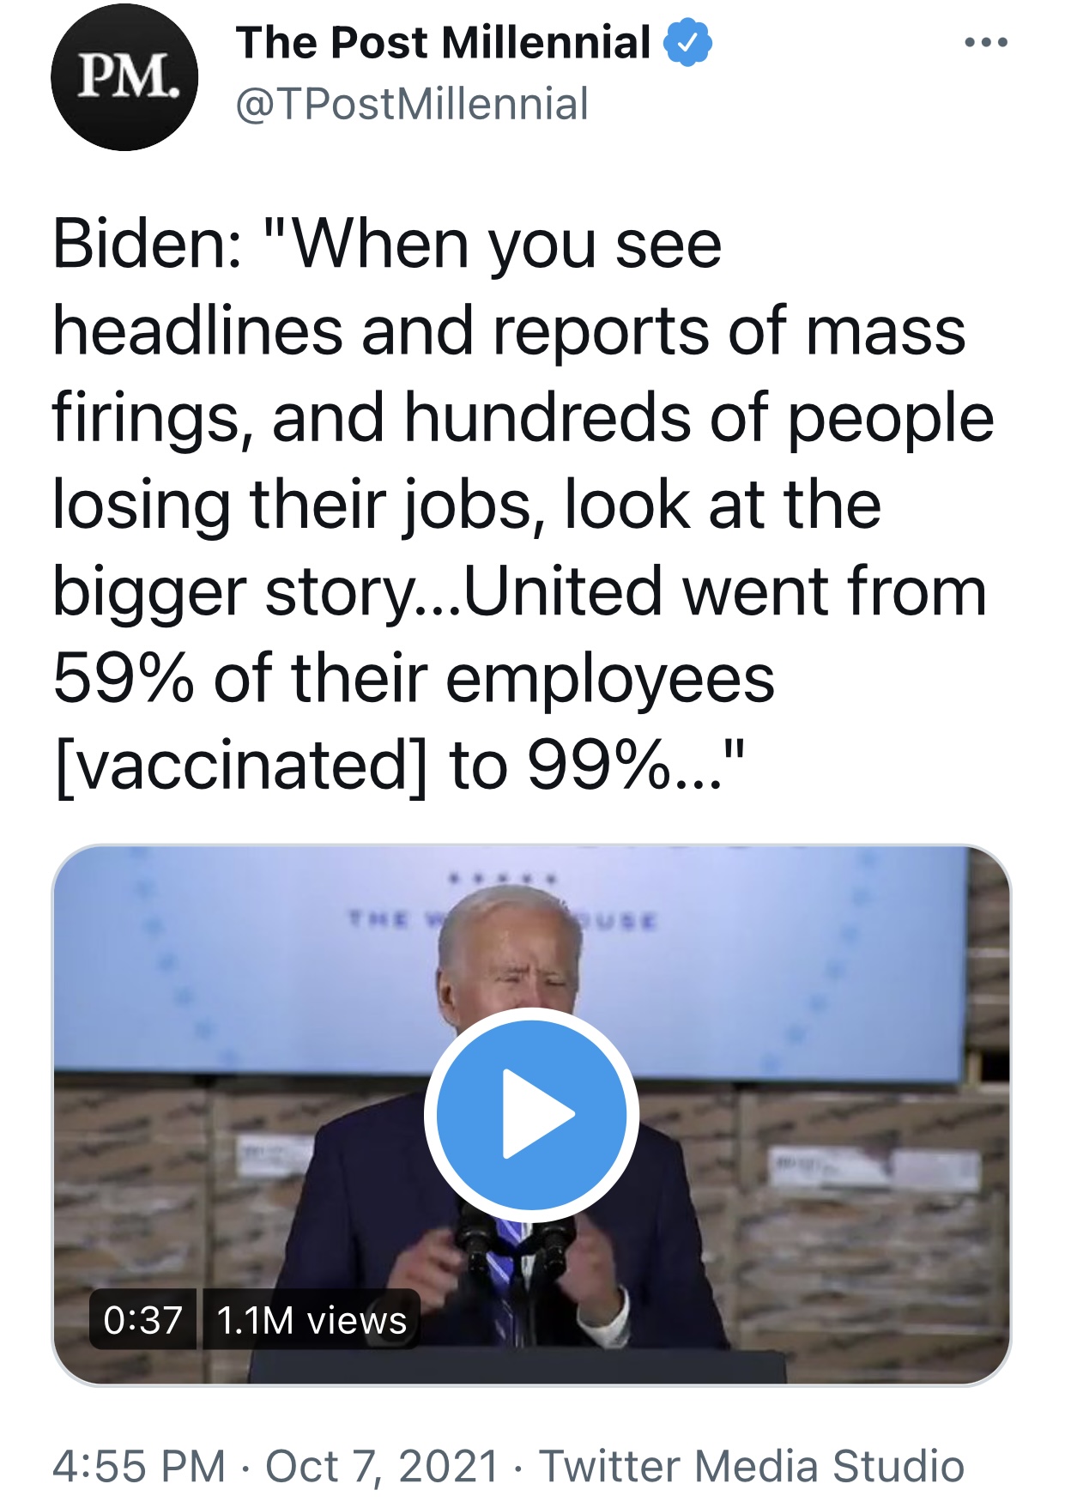Open the Twitter Media Studio source link
This screenshot has width=1065, height=1502.
point(752,1466)
